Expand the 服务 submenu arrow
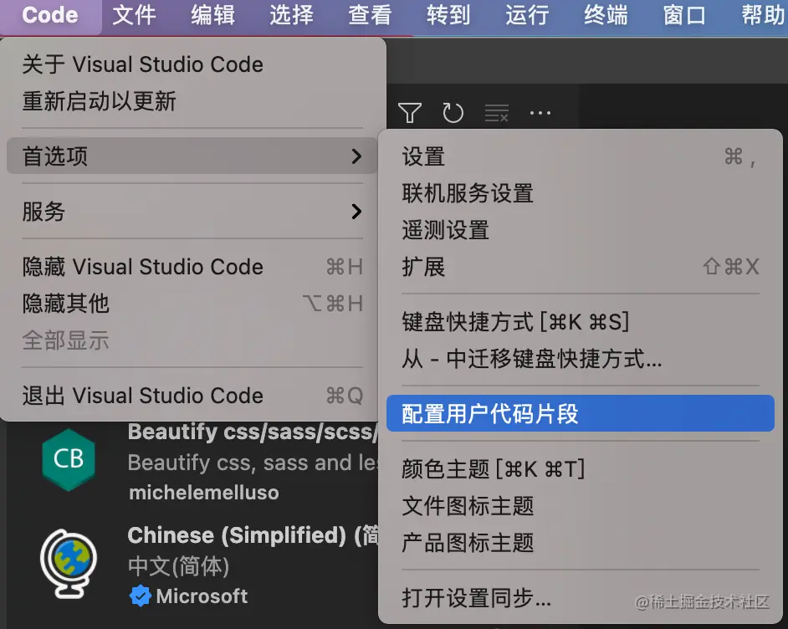 click(356, 212)
